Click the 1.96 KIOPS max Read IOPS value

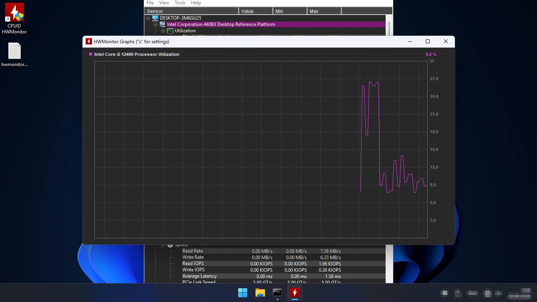(330, 264)
